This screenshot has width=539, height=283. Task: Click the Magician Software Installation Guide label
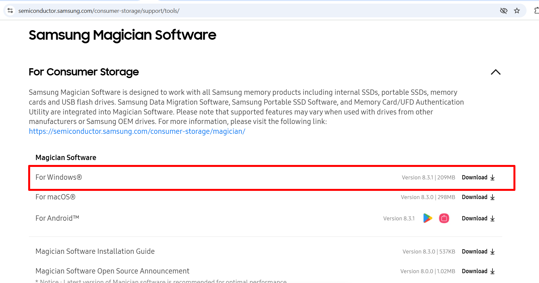pyautogui.click(x=95, y=252)
